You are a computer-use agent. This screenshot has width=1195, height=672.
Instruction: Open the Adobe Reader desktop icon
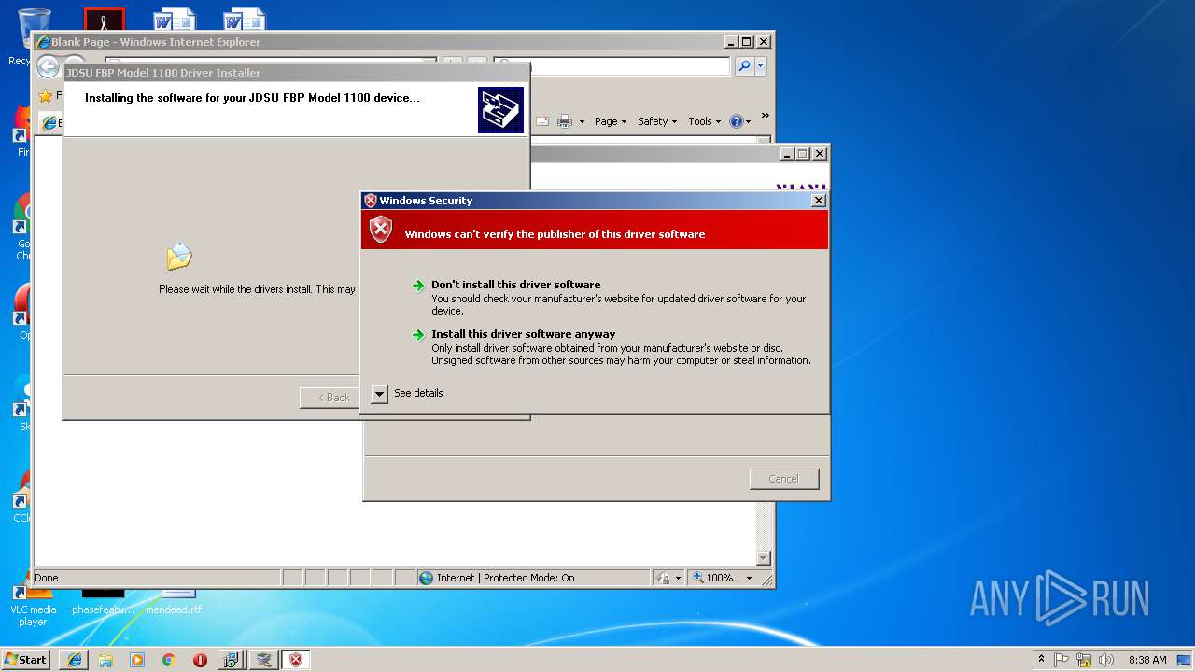[x=104, y=20]
